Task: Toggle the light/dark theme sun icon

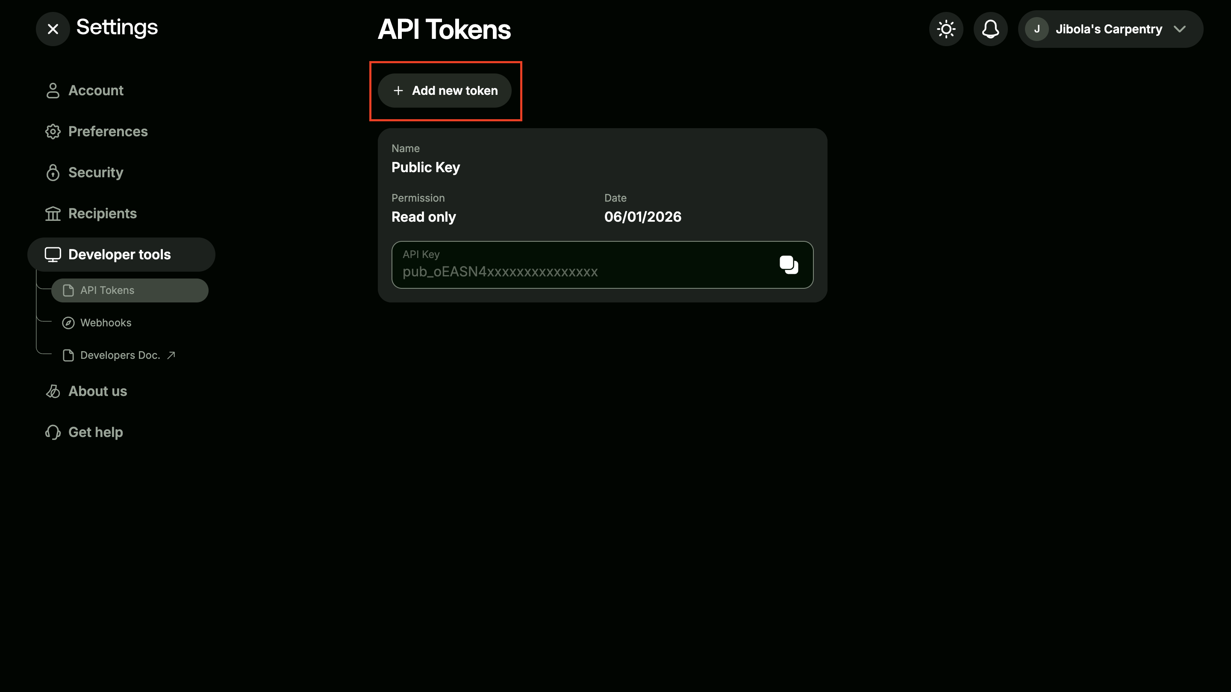Action: (x=946, y=29)
